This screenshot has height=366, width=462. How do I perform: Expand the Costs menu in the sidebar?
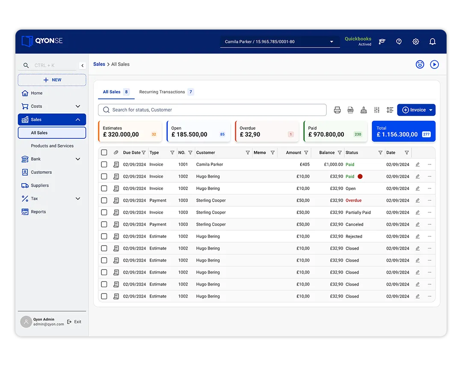pos(78,106)
